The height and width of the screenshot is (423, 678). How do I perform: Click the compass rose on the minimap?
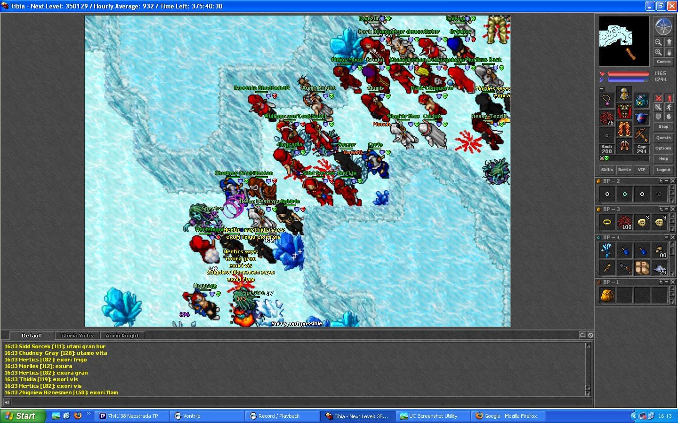[664, 27]
